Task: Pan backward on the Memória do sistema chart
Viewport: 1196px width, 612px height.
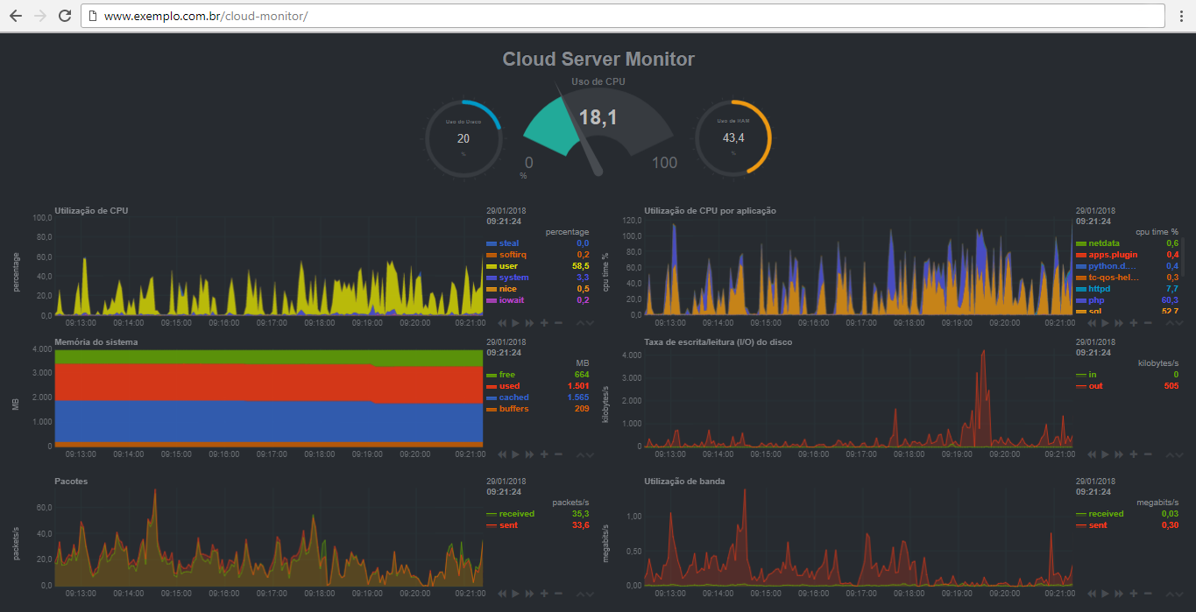Action: pyautogui.click(x=502, y=454)
